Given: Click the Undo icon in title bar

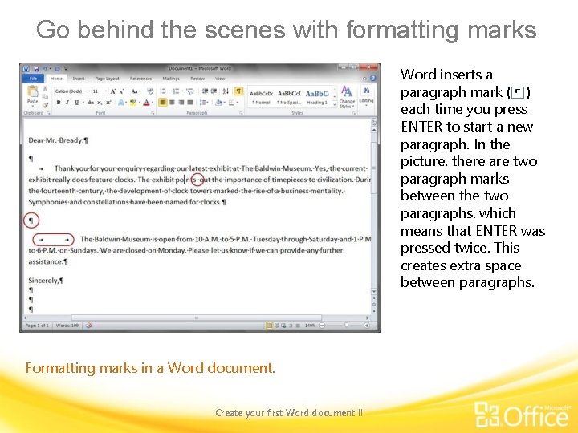Looking at the screenshot, I should [45, 68].
